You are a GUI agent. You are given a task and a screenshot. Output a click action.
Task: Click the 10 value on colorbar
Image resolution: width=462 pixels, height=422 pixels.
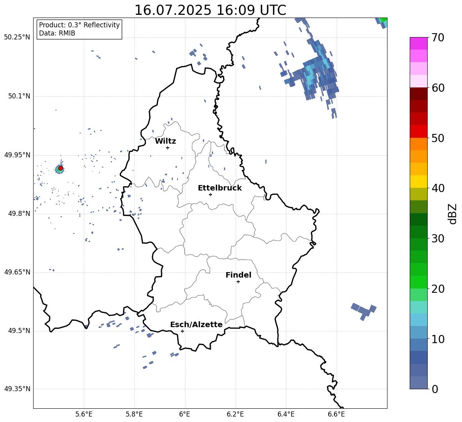click(438, 339)
